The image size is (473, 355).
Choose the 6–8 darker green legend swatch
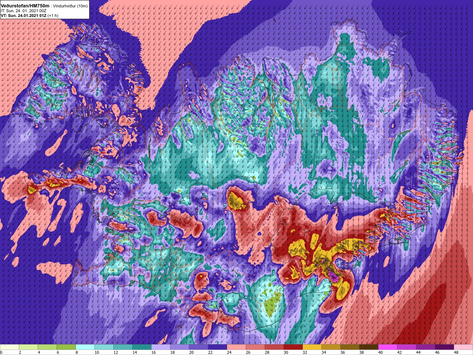[x=67, y=347]
